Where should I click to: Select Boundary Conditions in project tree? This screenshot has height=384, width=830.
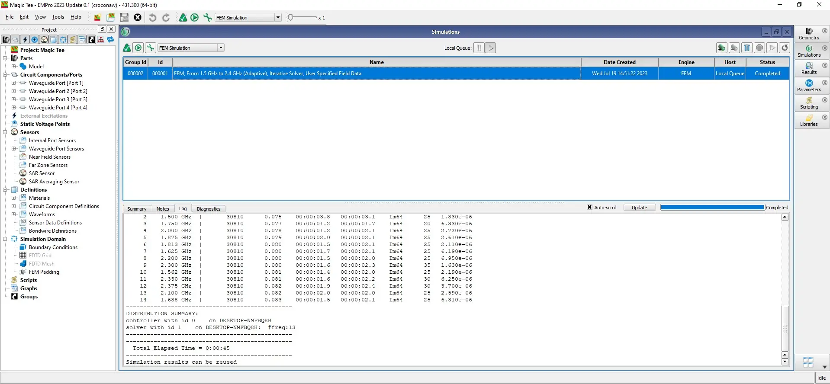[53, 247]
